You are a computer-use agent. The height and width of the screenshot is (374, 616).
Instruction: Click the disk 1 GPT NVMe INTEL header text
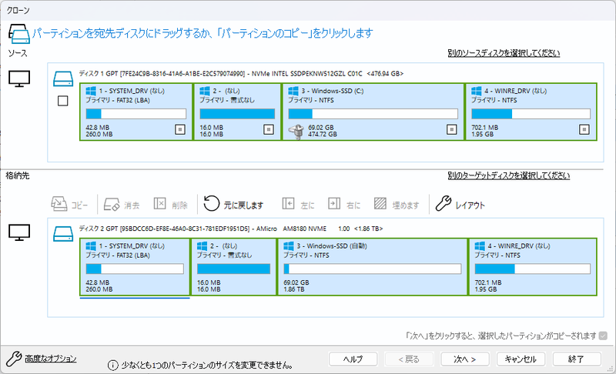241,73
